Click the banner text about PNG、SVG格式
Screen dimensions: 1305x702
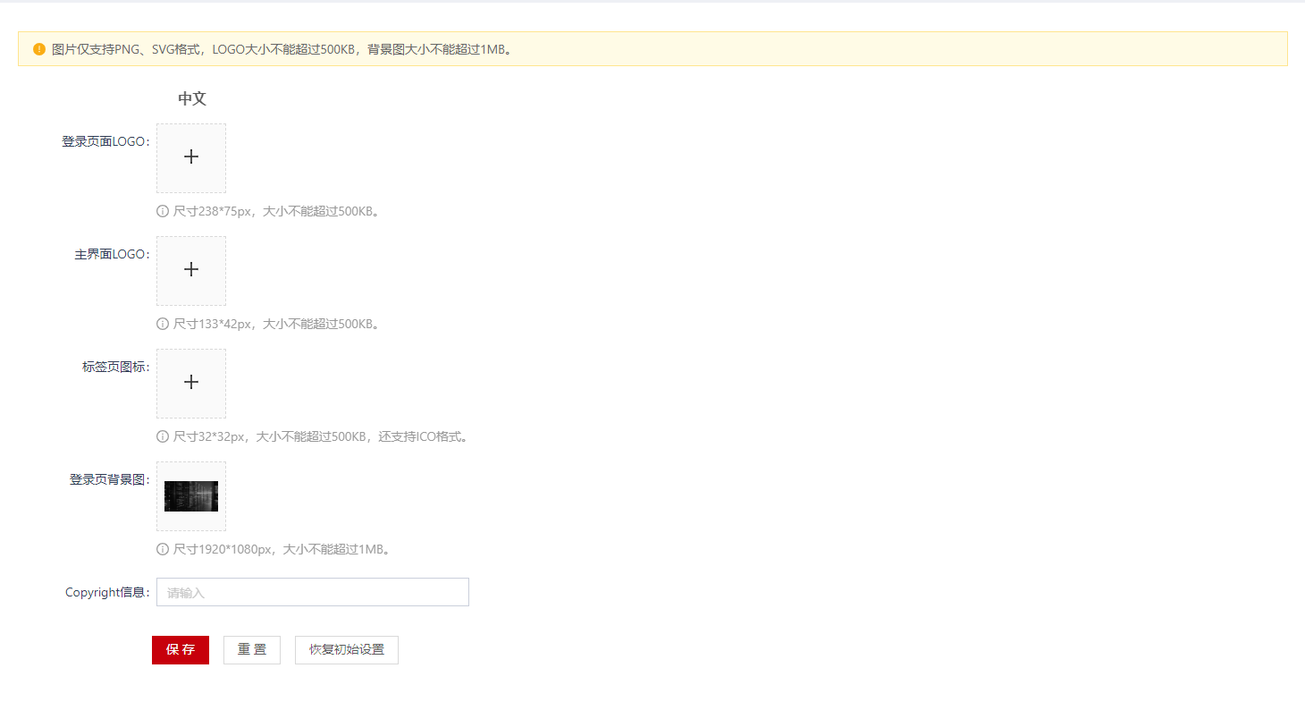point(283,49)
